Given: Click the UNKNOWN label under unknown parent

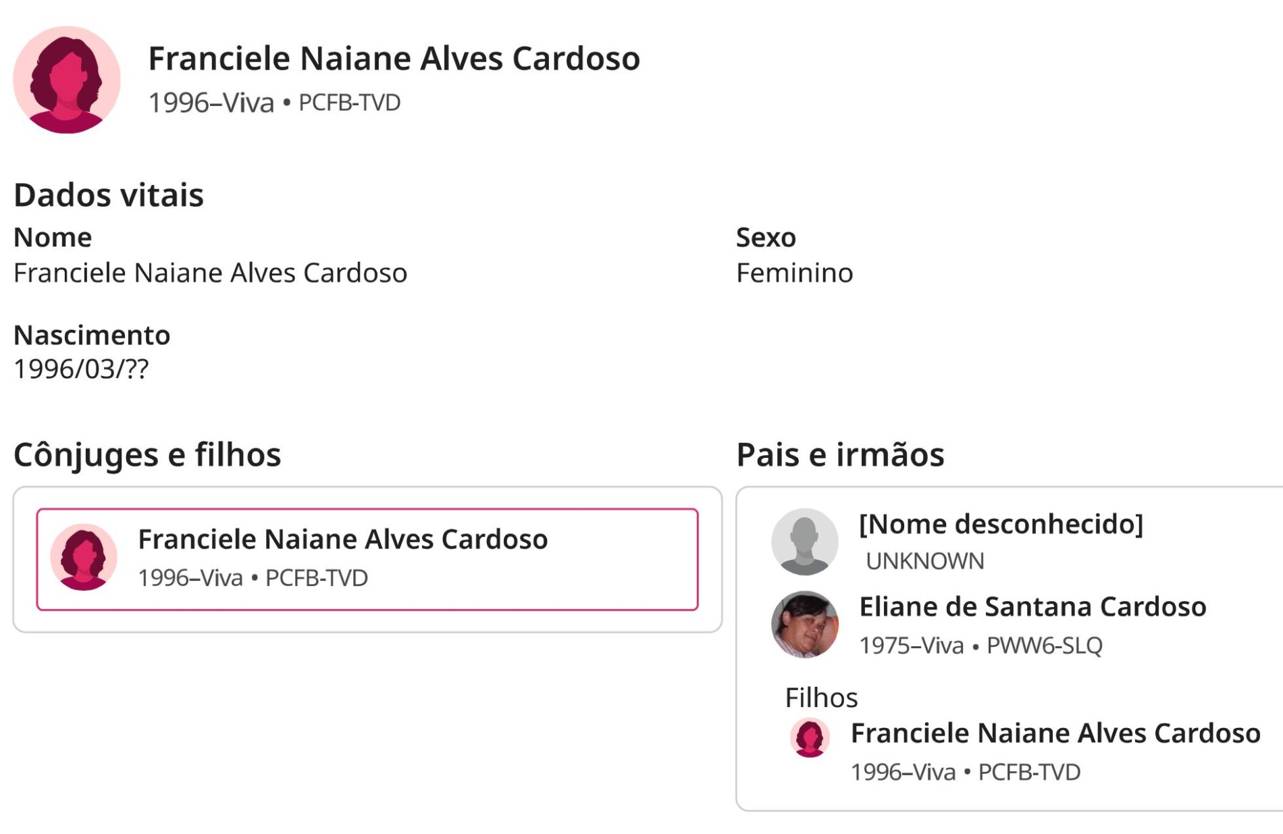Looking at the screenshot, I should click(924, 561).
